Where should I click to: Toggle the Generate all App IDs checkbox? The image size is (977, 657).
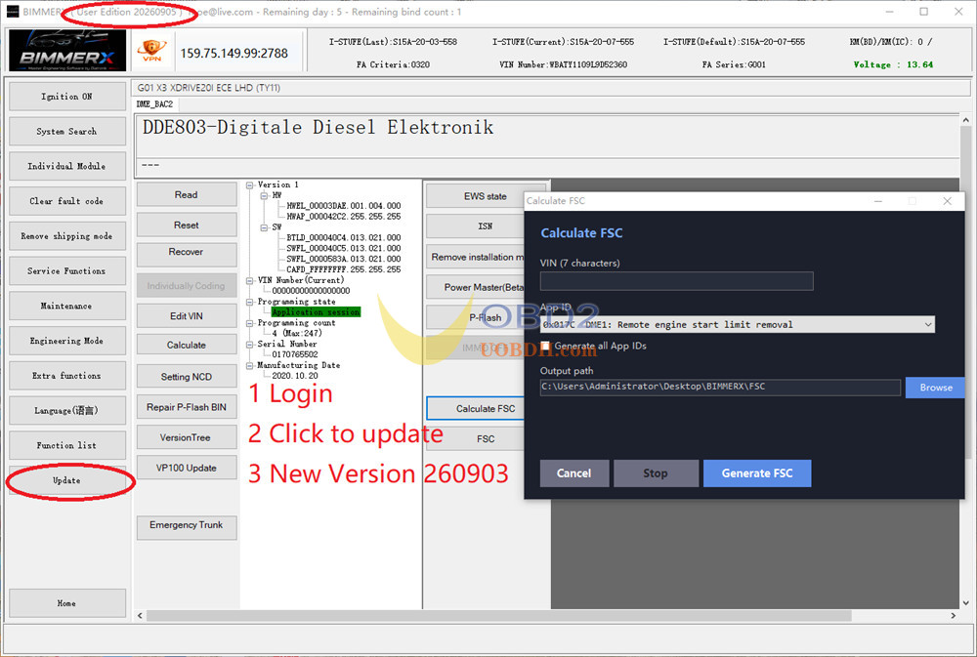(x=545, y=346)
